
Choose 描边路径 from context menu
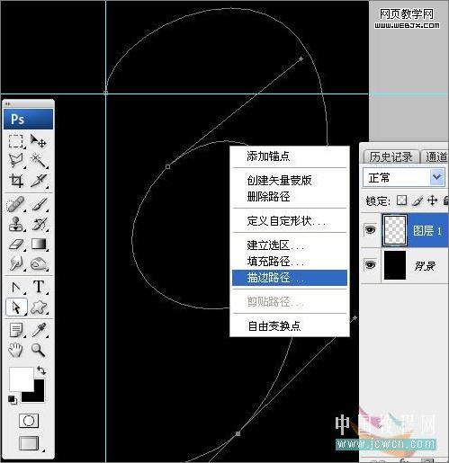290,278
